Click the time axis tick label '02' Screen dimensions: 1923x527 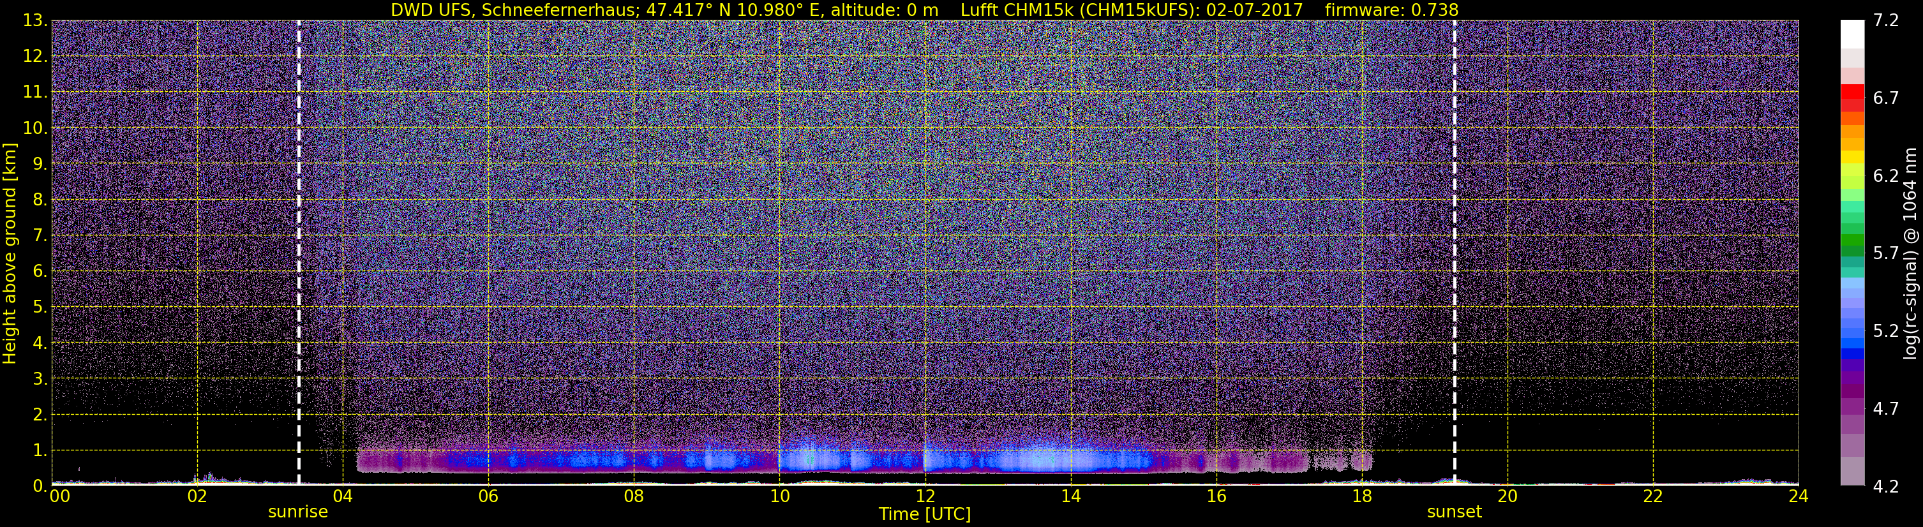pos(197,496)
